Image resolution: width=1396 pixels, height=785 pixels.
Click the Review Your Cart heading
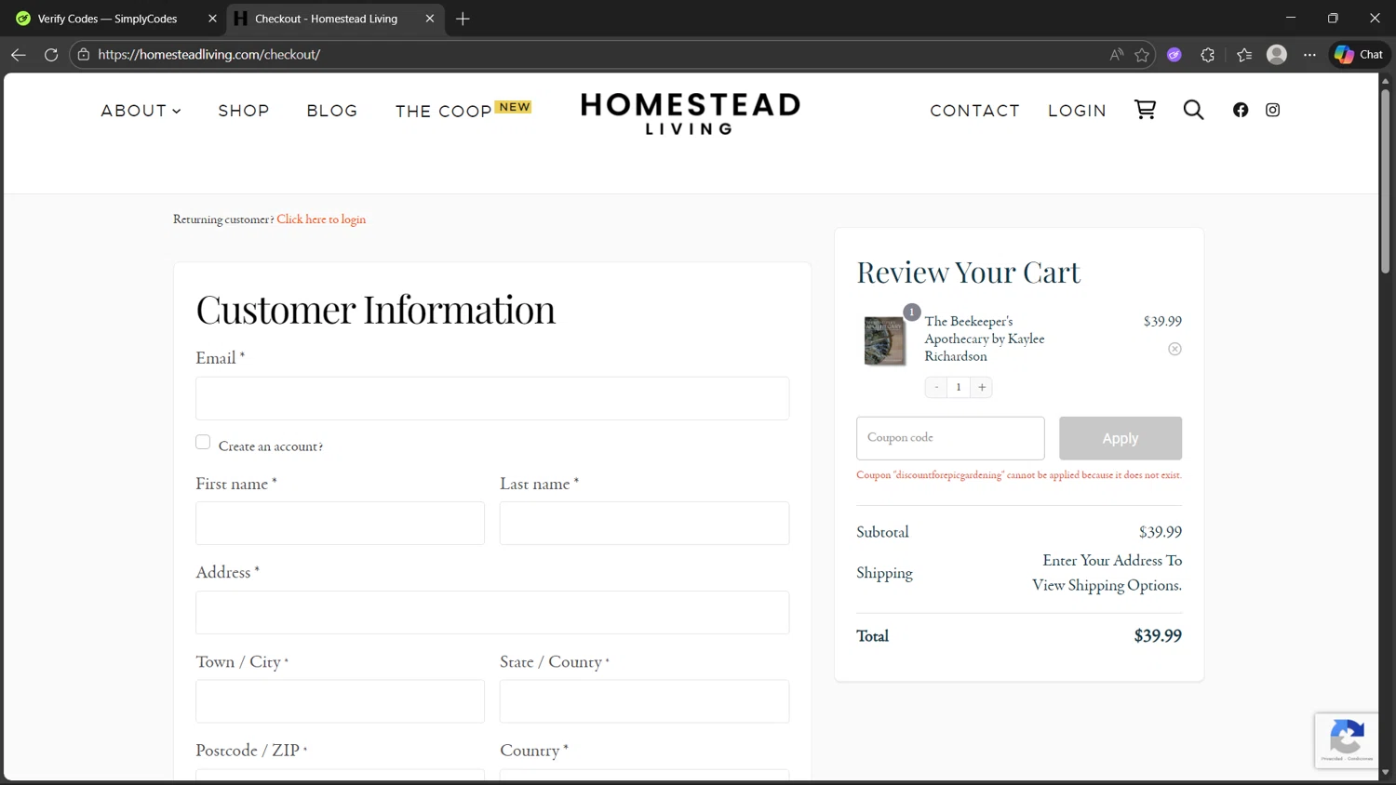click(968, 273)
